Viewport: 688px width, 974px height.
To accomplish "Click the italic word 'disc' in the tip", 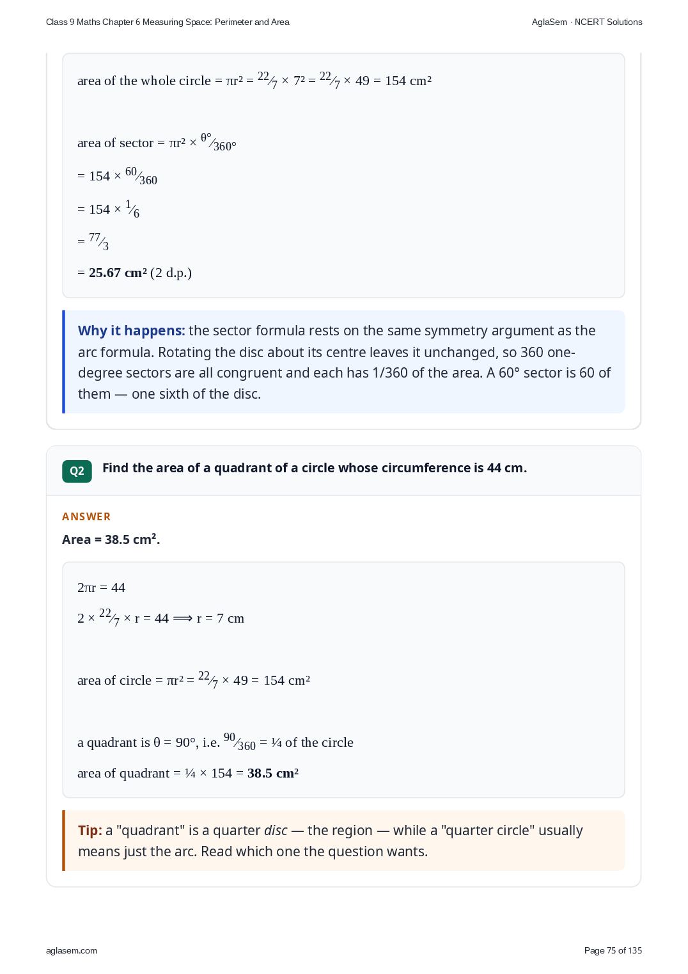I will pos(276,831).
